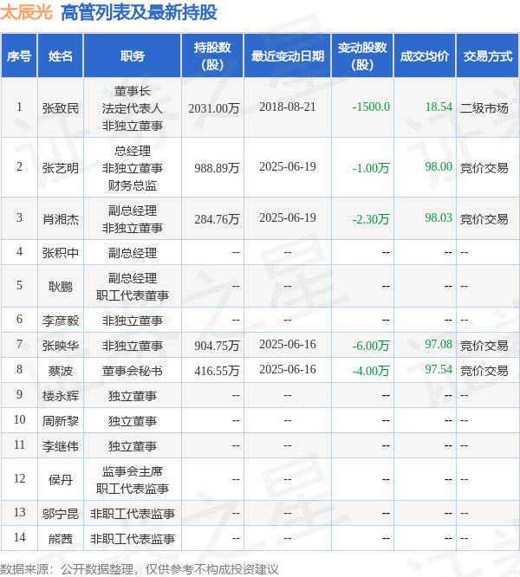Click average price 18.54

[x=439, y=107]
